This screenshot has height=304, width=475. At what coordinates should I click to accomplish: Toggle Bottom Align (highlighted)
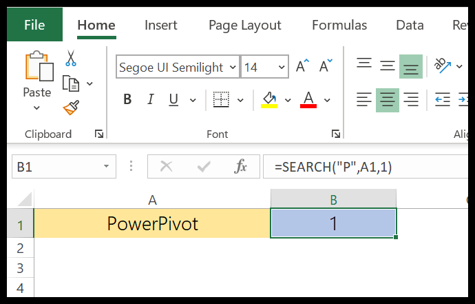pyautogui.click(x=411, y=66)
